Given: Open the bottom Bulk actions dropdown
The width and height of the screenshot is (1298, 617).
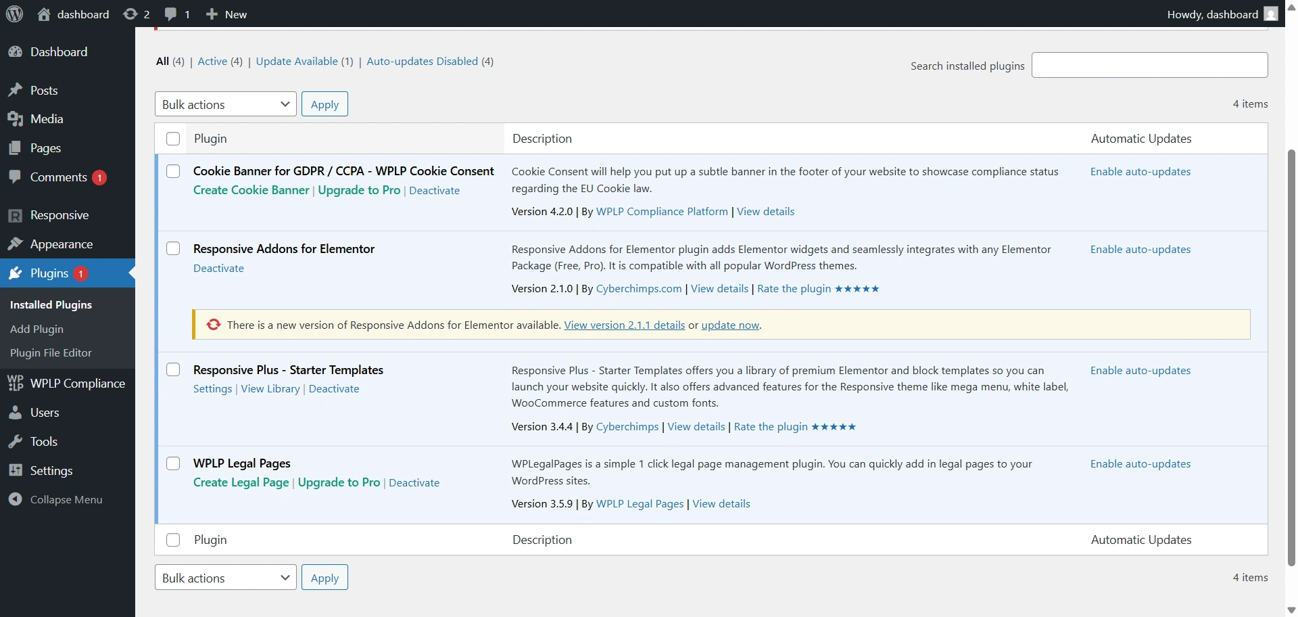Looking at the screenshot, I should [226, 578].
